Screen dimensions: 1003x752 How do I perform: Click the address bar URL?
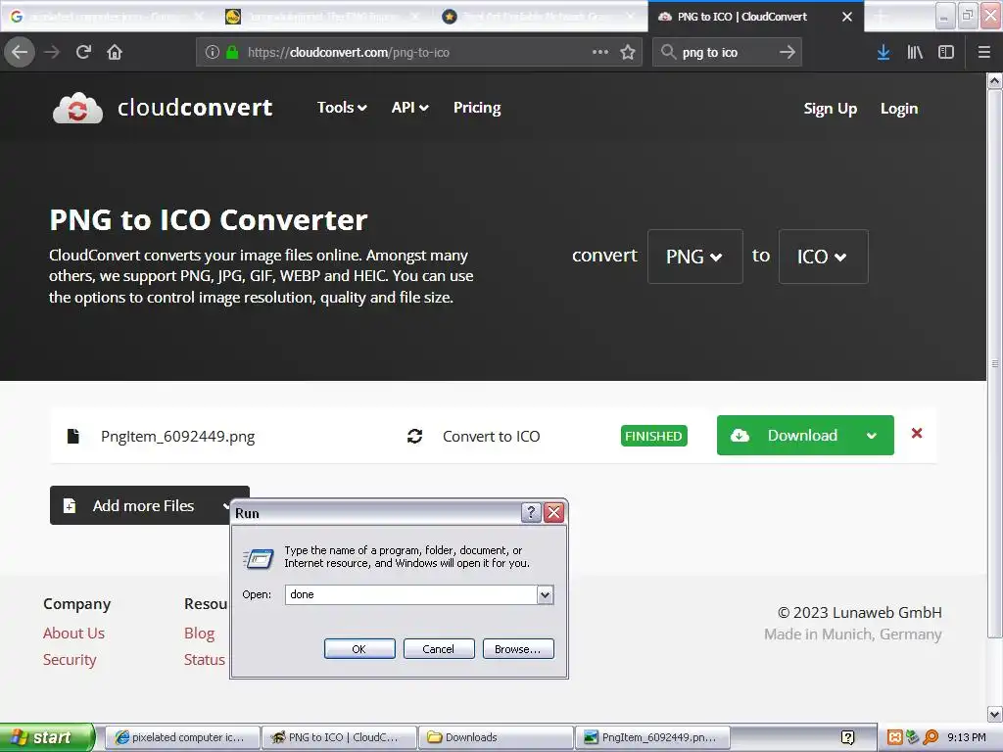tap(349, 53)
